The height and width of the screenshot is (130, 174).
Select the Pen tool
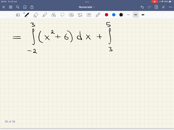[x=26, y=15]
